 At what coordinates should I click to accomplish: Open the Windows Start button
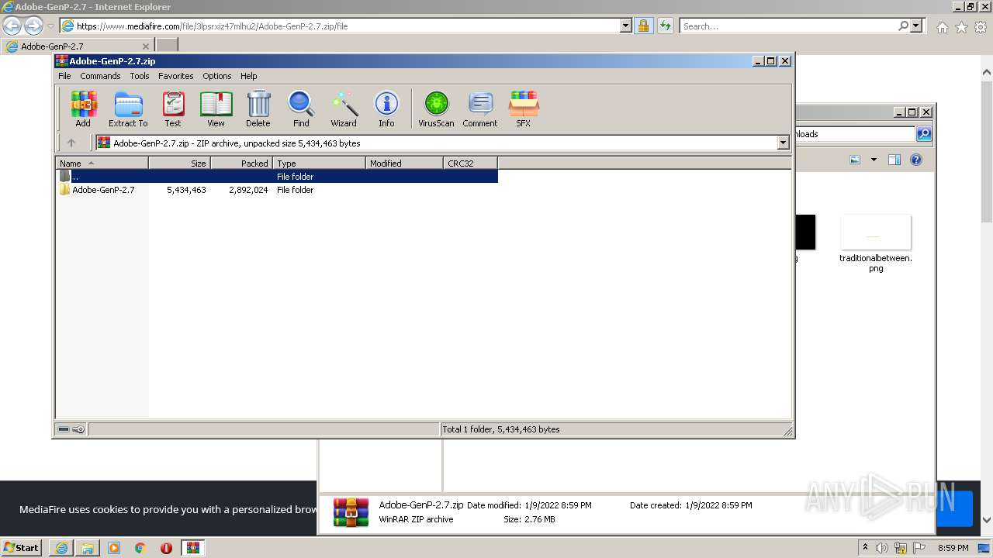[x=22, y=548]
